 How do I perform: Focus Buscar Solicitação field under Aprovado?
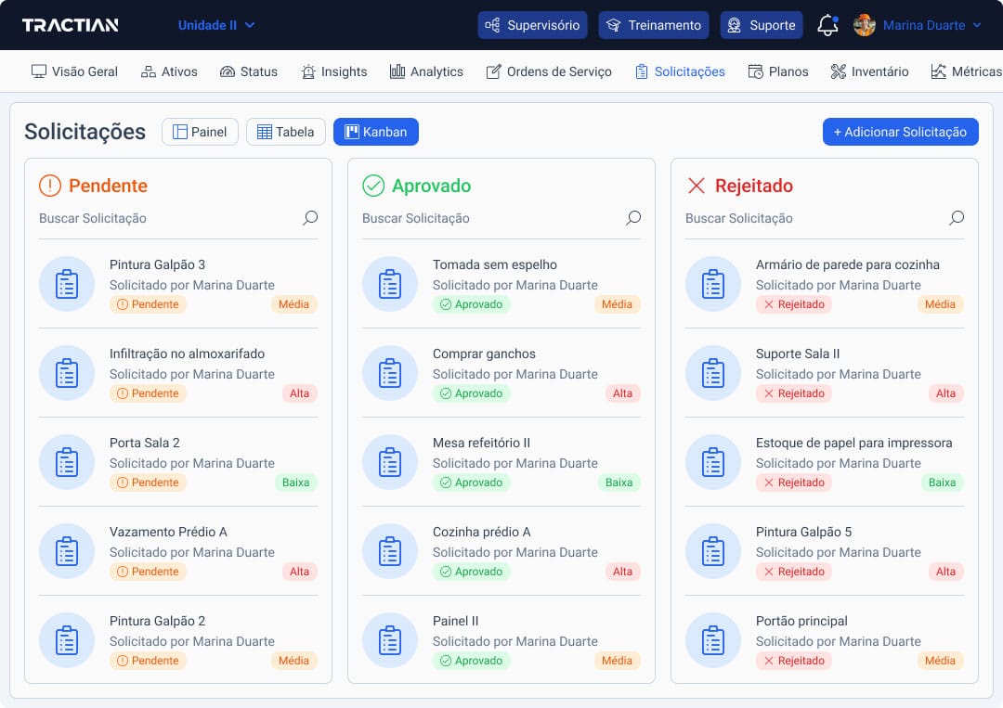[501, 219]
